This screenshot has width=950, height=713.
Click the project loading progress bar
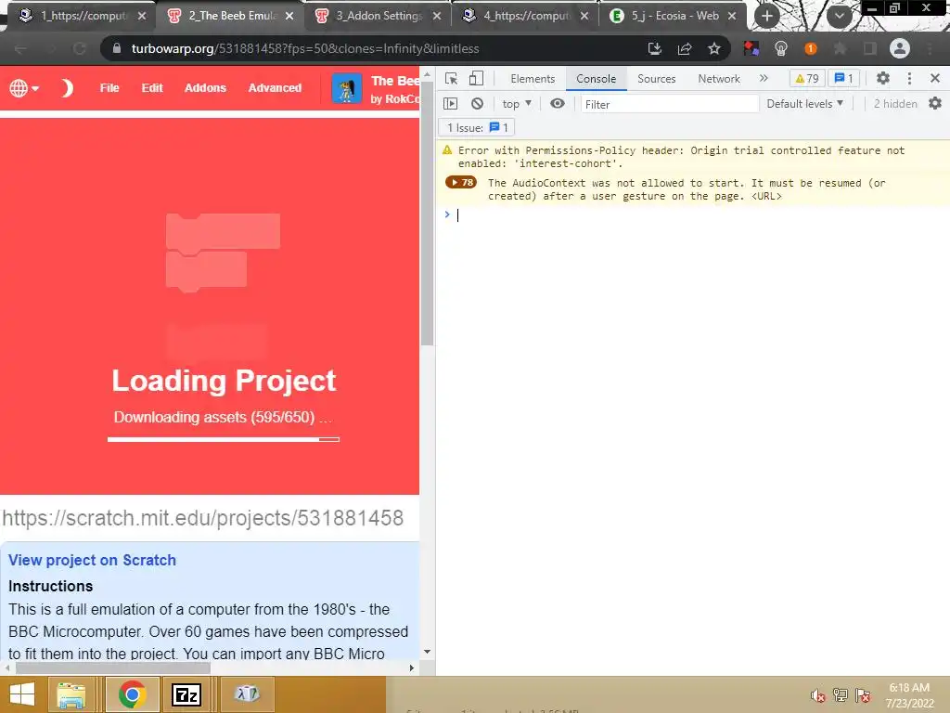[224, 439]
